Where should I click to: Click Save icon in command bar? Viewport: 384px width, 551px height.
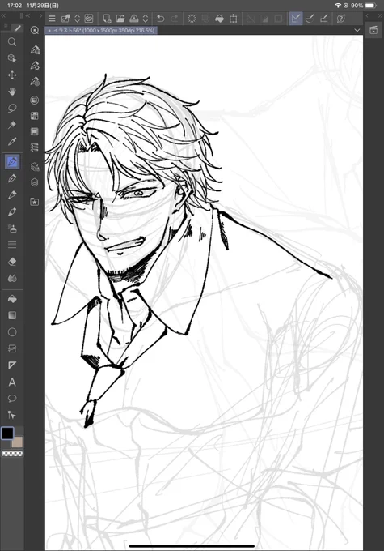pyautogui.click(x=134, y=19)
